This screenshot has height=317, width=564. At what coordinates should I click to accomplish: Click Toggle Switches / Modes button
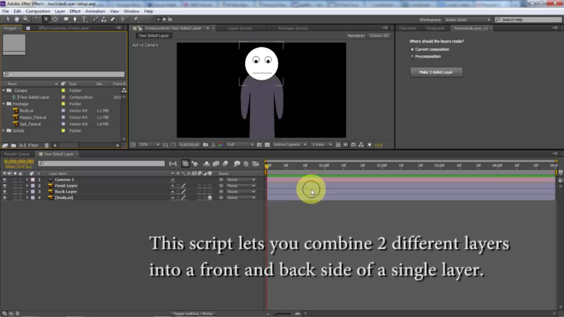193,313
